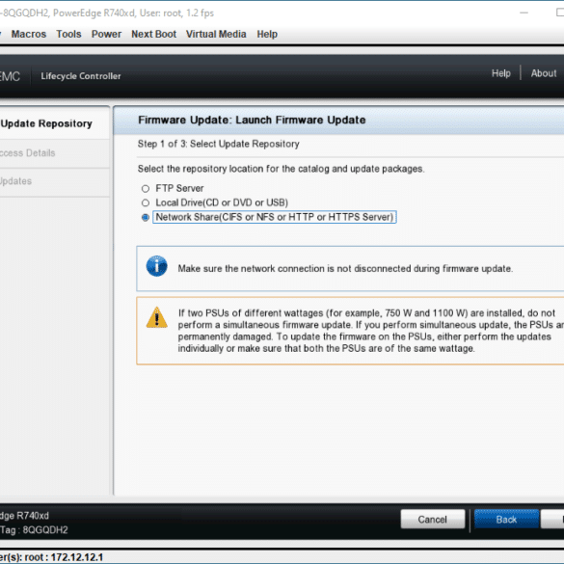The width and height of the screenshot is (564, 564).
Task: Click the PSU wattage warning text
Action: click(370, 331)
